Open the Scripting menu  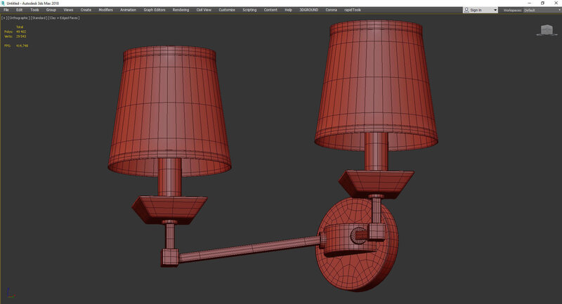pos(249,10)
